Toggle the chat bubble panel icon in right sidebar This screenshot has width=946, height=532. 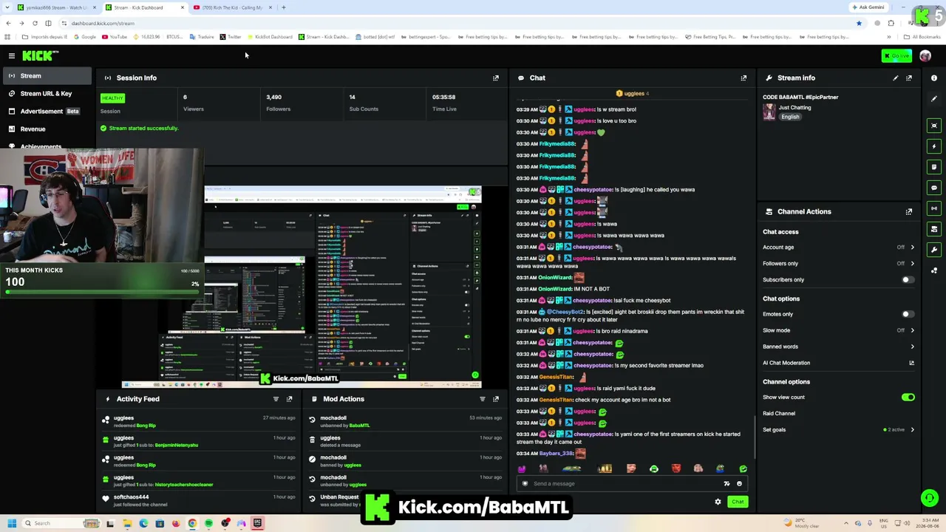[934, 188]
